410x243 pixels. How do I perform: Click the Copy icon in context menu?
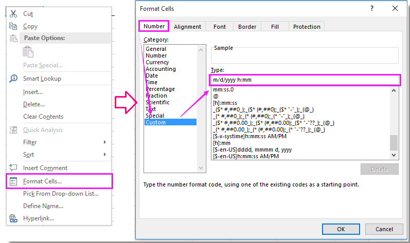(x=13, y=26)
